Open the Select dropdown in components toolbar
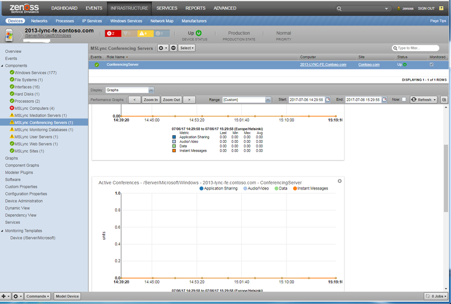The height and width of the screenshot is (304, 451). tap(187, 48)
